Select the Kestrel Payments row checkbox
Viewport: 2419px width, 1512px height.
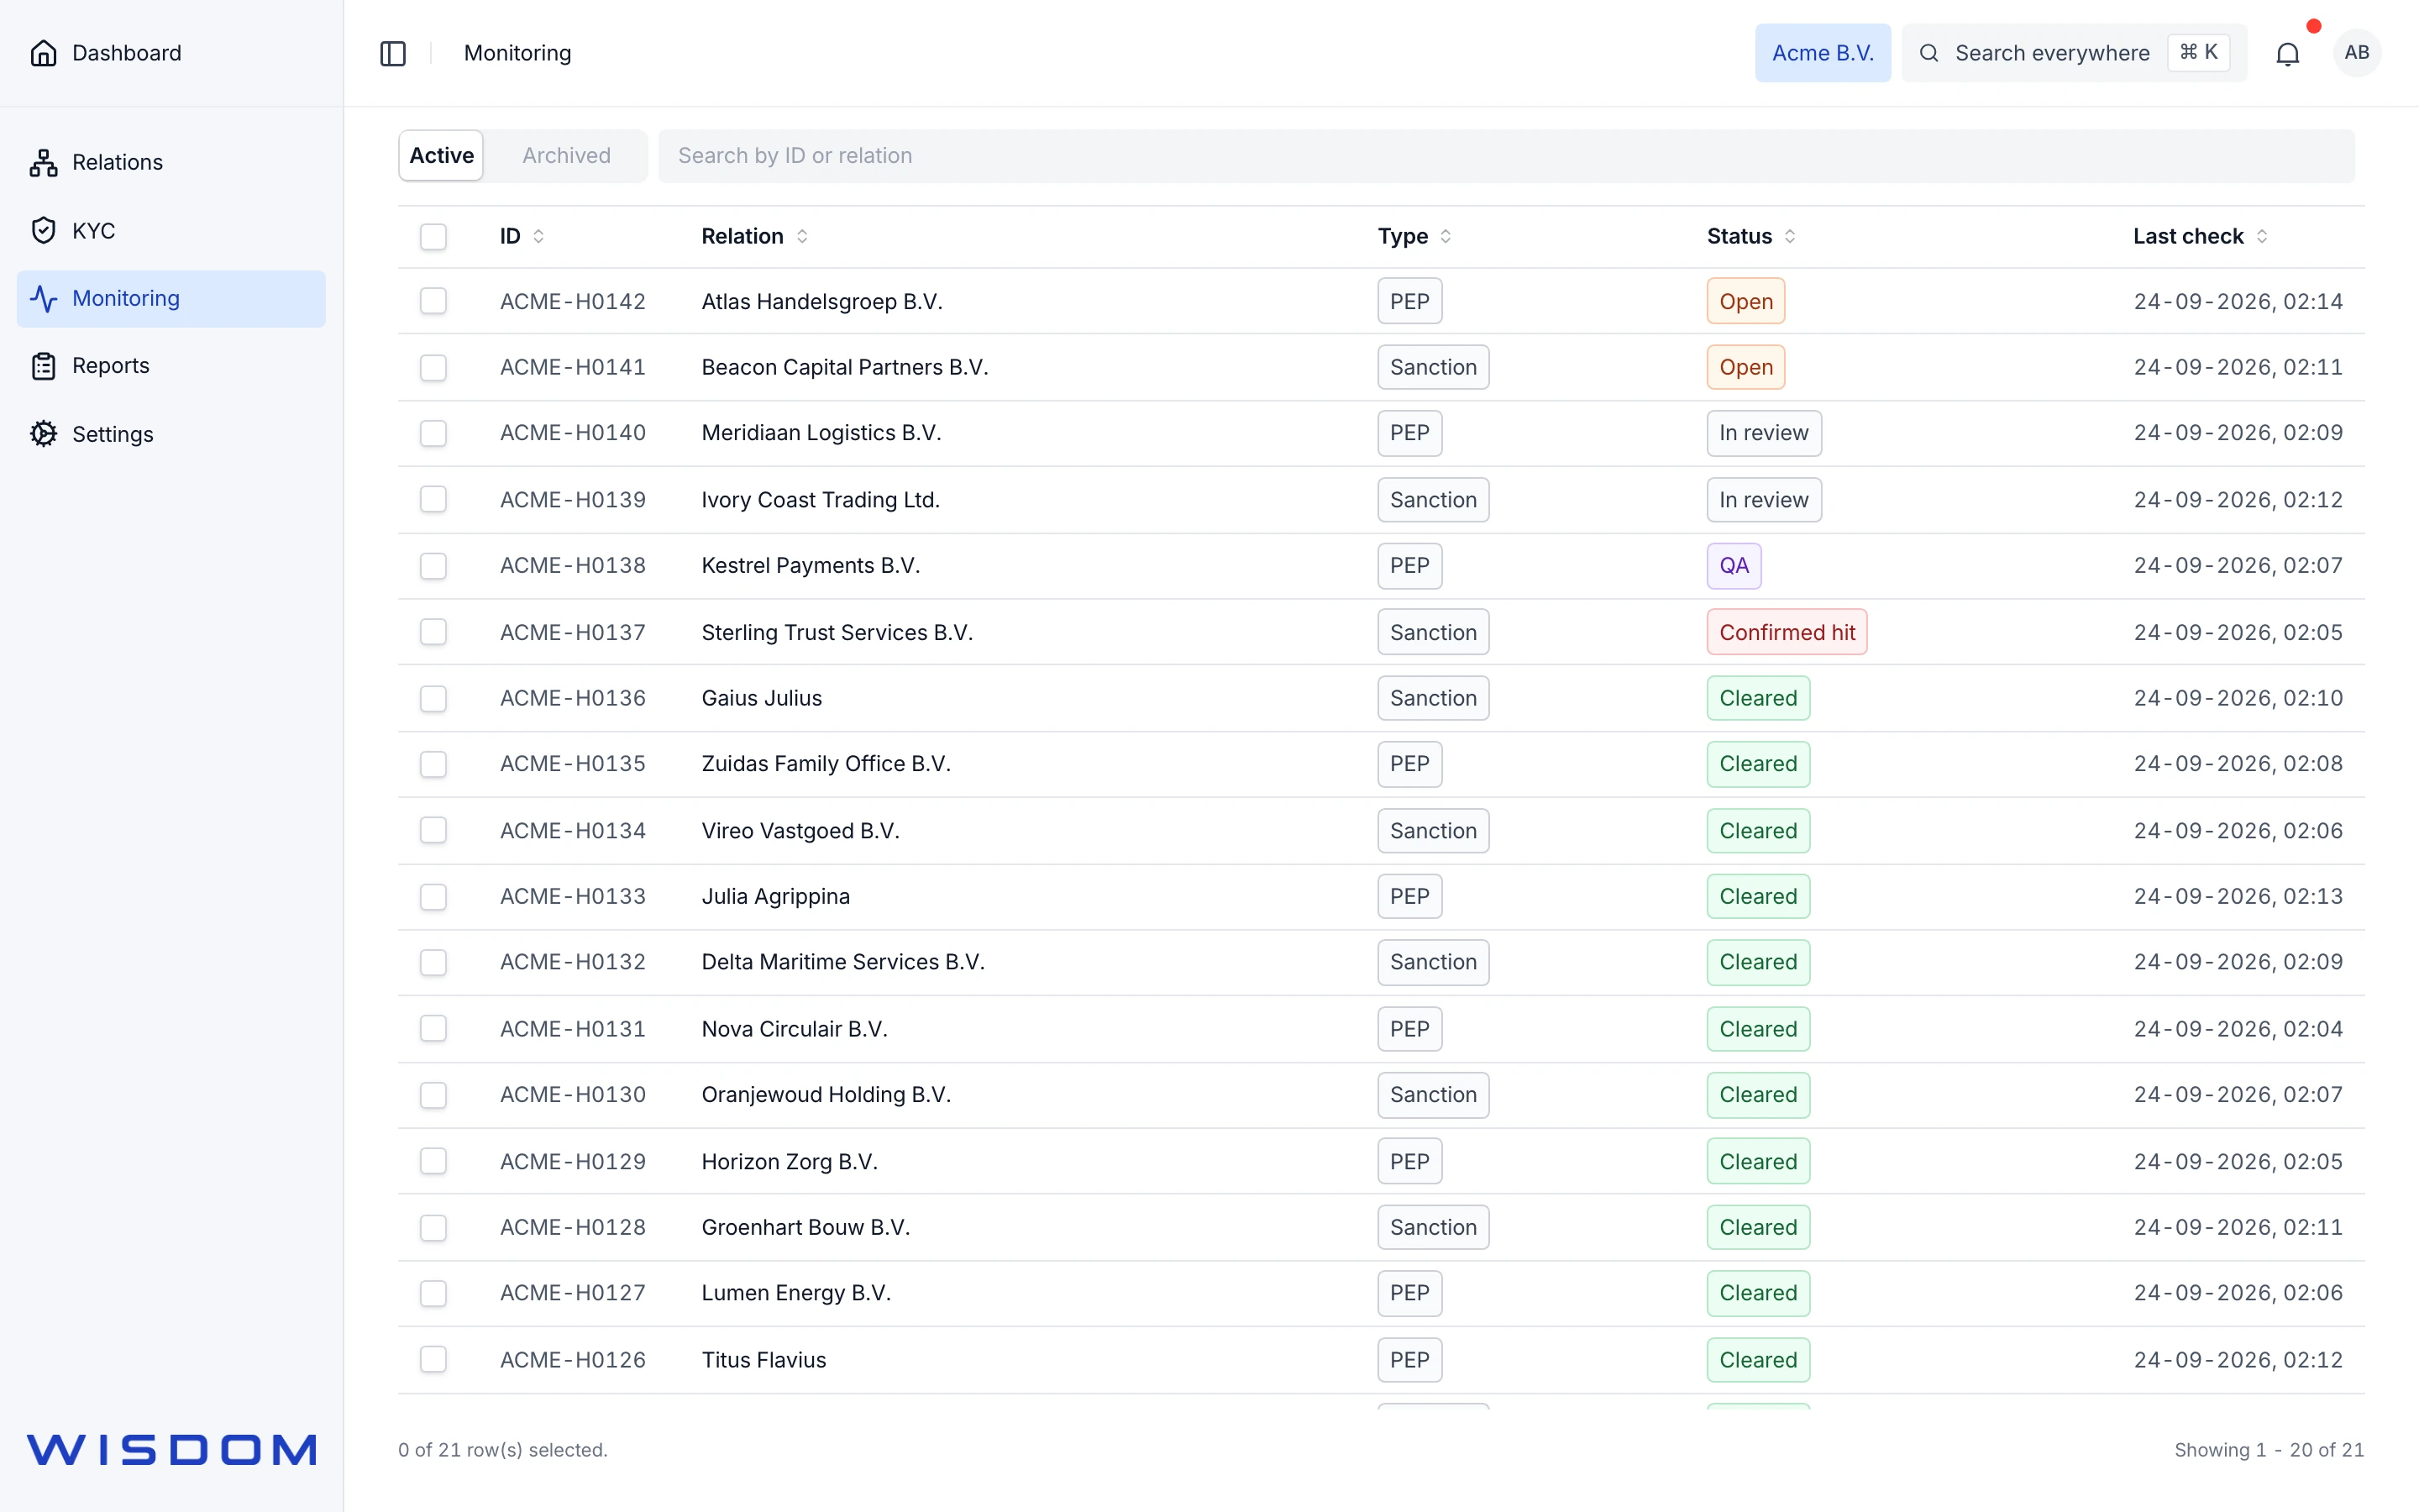[x=433, y=565]
